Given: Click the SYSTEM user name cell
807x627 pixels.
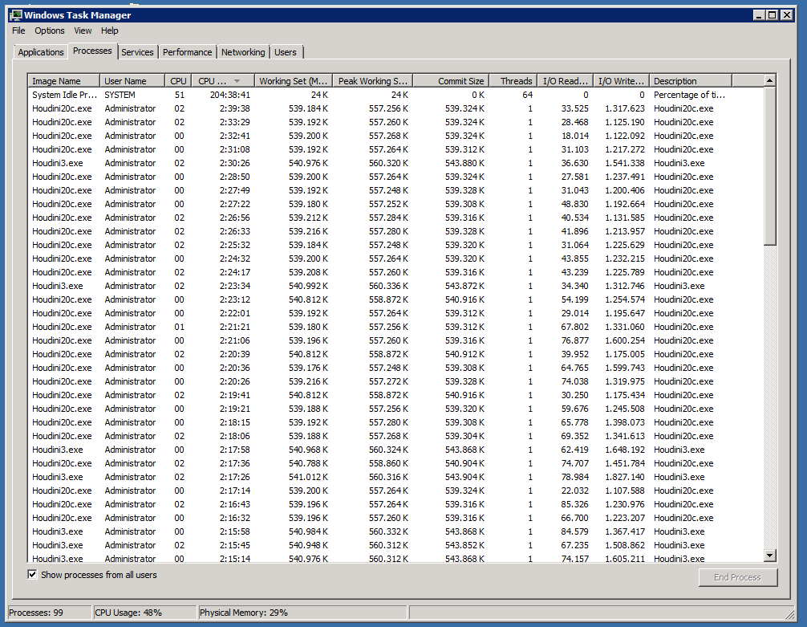Looking at the screenshot, I should pos(120,95).
